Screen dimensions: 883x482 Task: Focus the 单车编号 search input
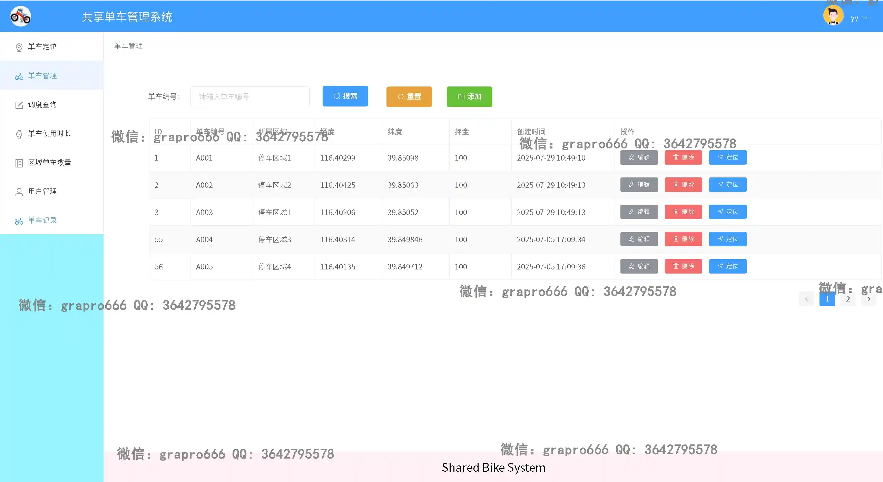point(250,97)
